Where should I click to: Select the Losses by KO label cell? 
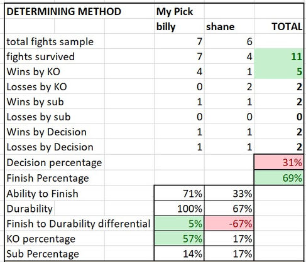pyautogui.click(x=55, y=86)
